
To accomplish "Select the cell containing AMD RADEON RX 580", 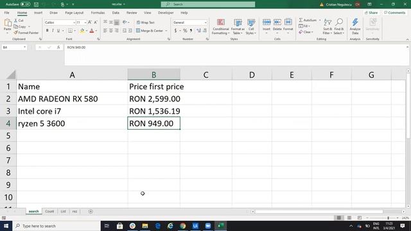I will pos(72,99).
